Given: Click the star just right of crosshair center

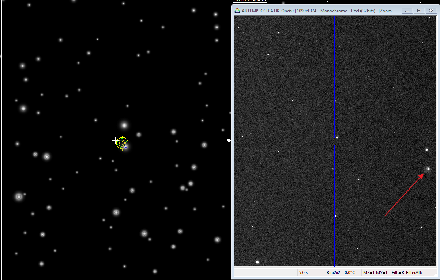Looking at the screenshot, I should [x=337, y=138].
